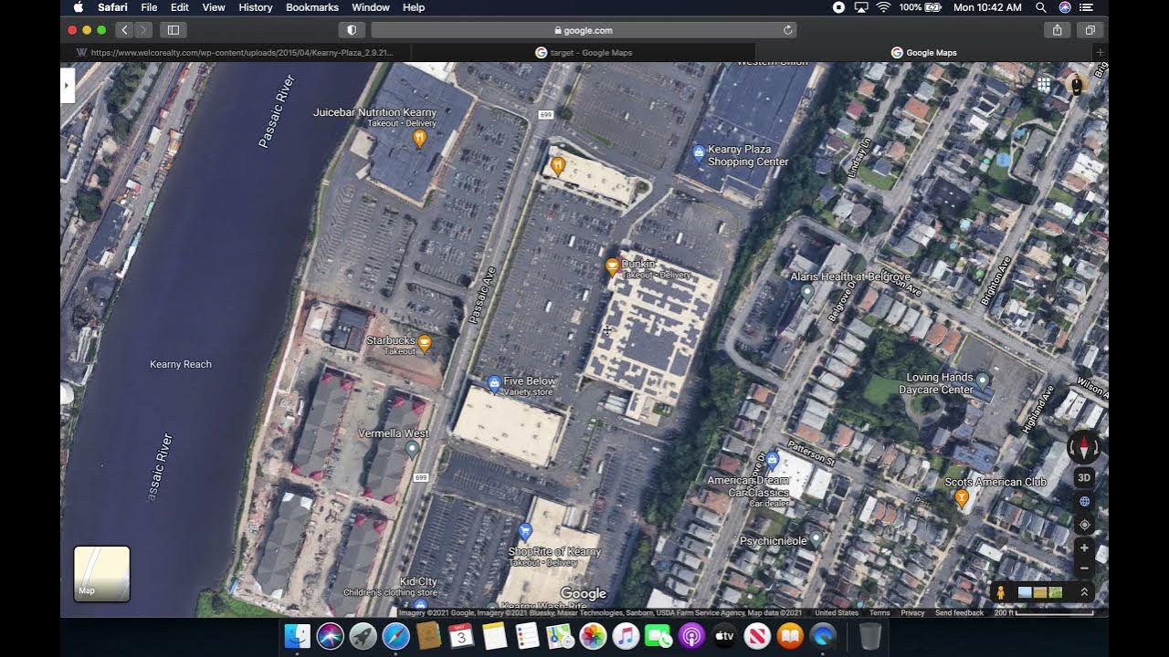
Task: Expand the collapsed side panel arrow
Action: [66, 86]
